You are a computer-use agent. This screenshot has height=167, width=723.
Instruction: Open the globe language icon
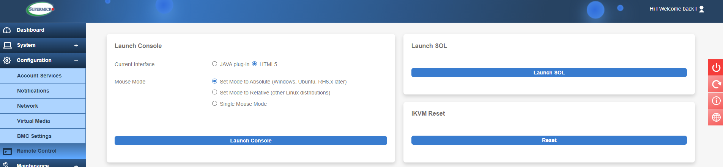tap(716, 118)
